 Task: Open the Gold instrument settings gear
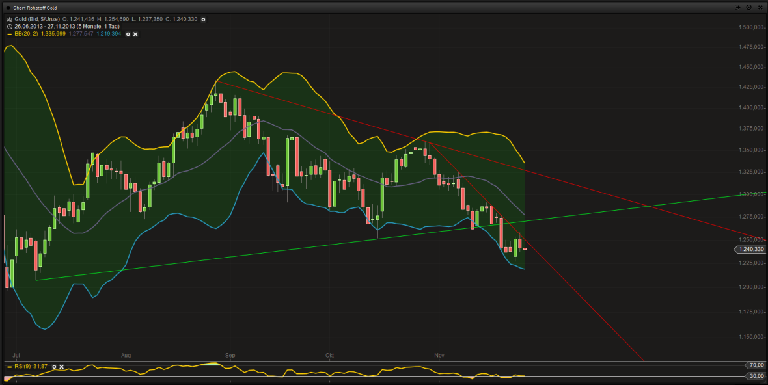point(202,20)
